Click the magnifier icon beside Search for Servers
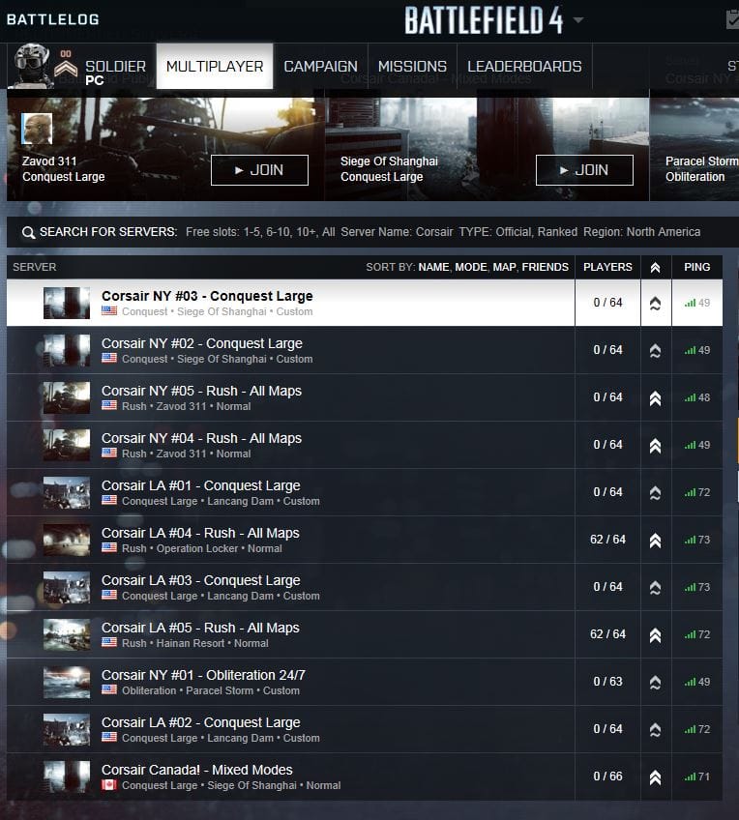This screenshot has width=739, height=820. click(29, 232)
